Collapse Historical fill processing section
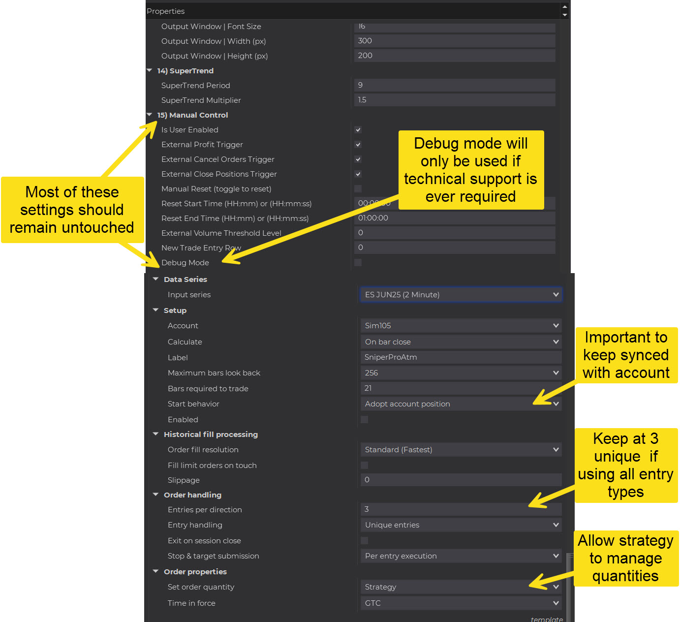 [x=155, y=434]
